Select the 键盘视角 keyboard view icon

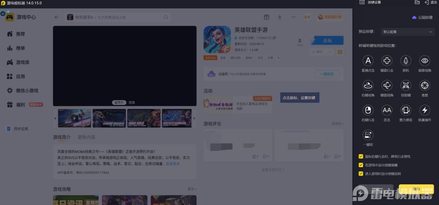387,85
